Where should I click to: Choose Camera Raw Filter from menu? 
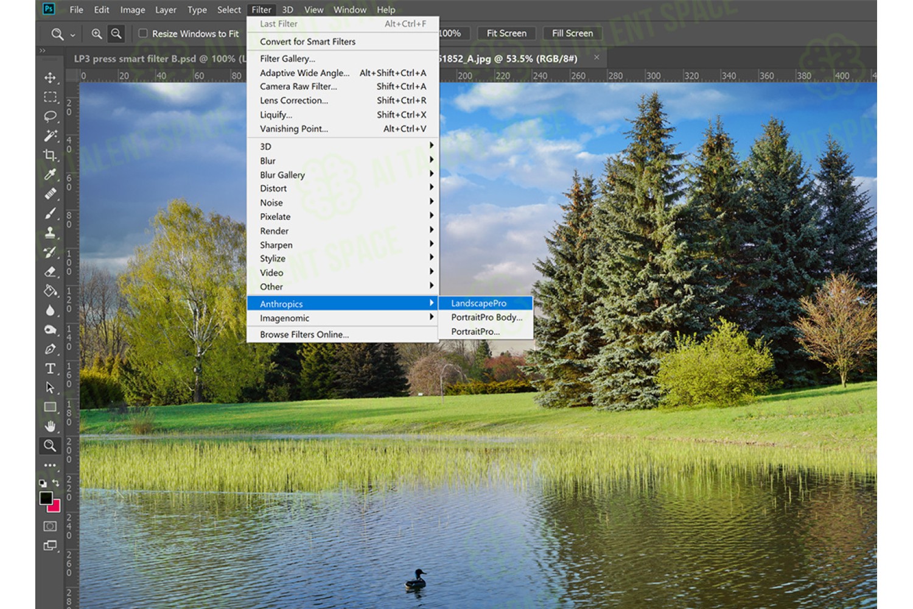pyautogui.click(x=343, y=86)
